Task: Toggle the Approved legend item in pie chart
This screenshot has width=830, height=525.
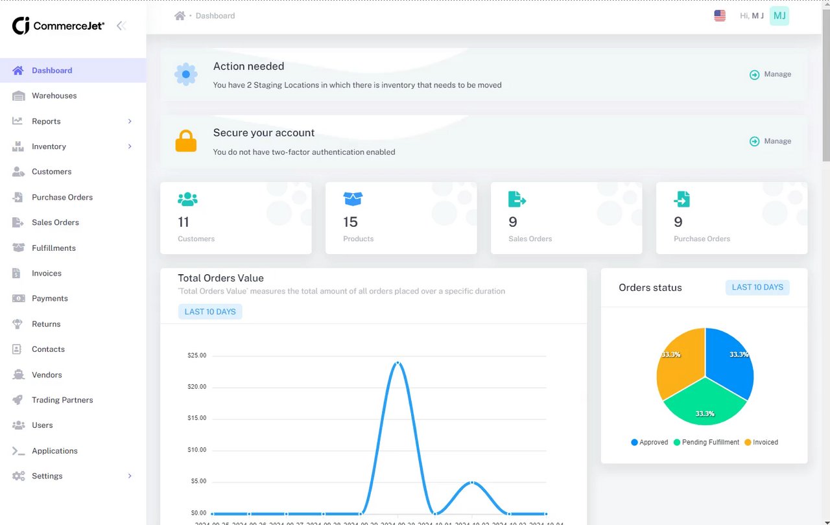Action: click(x=649, y=442)
